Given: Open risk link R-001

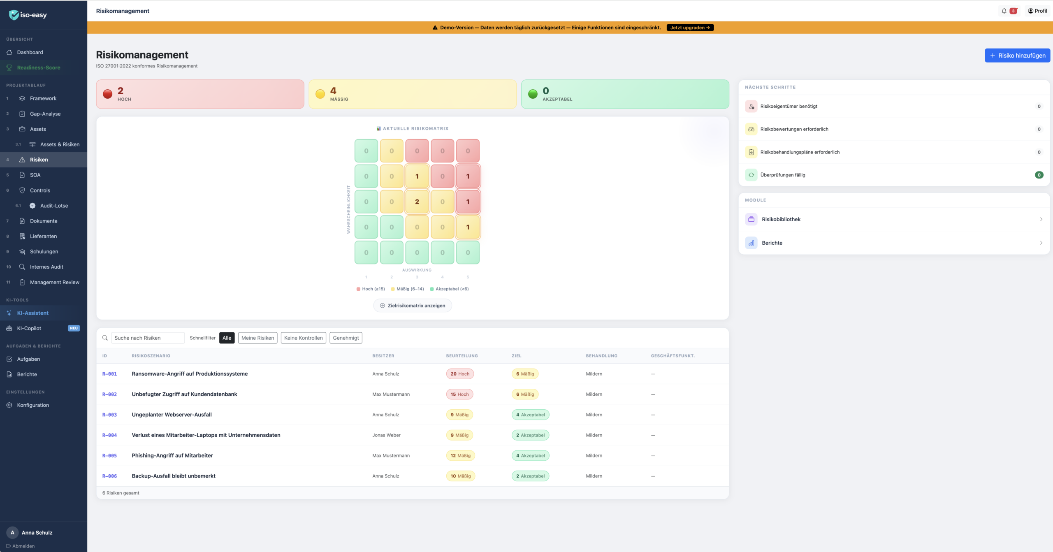Looking at the screenshot, I should [109, 374].
